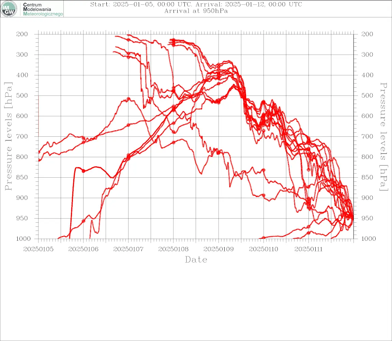Click trajectory marker at 20250107 near 645 hPa
Image resolution: width=392 pixels, height=341 pixels.
coord(129,125)
